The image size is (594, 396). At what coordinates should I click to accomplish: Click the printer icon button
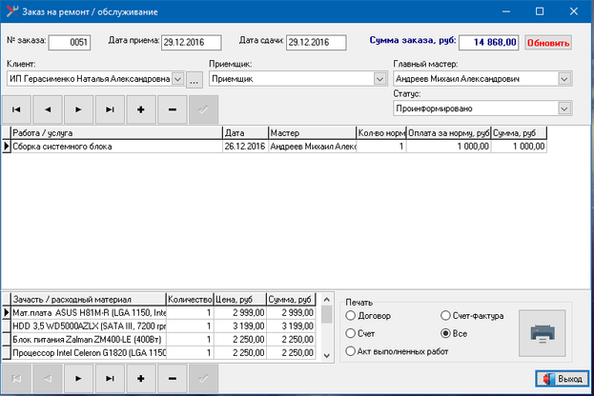(x=542, y=334)
